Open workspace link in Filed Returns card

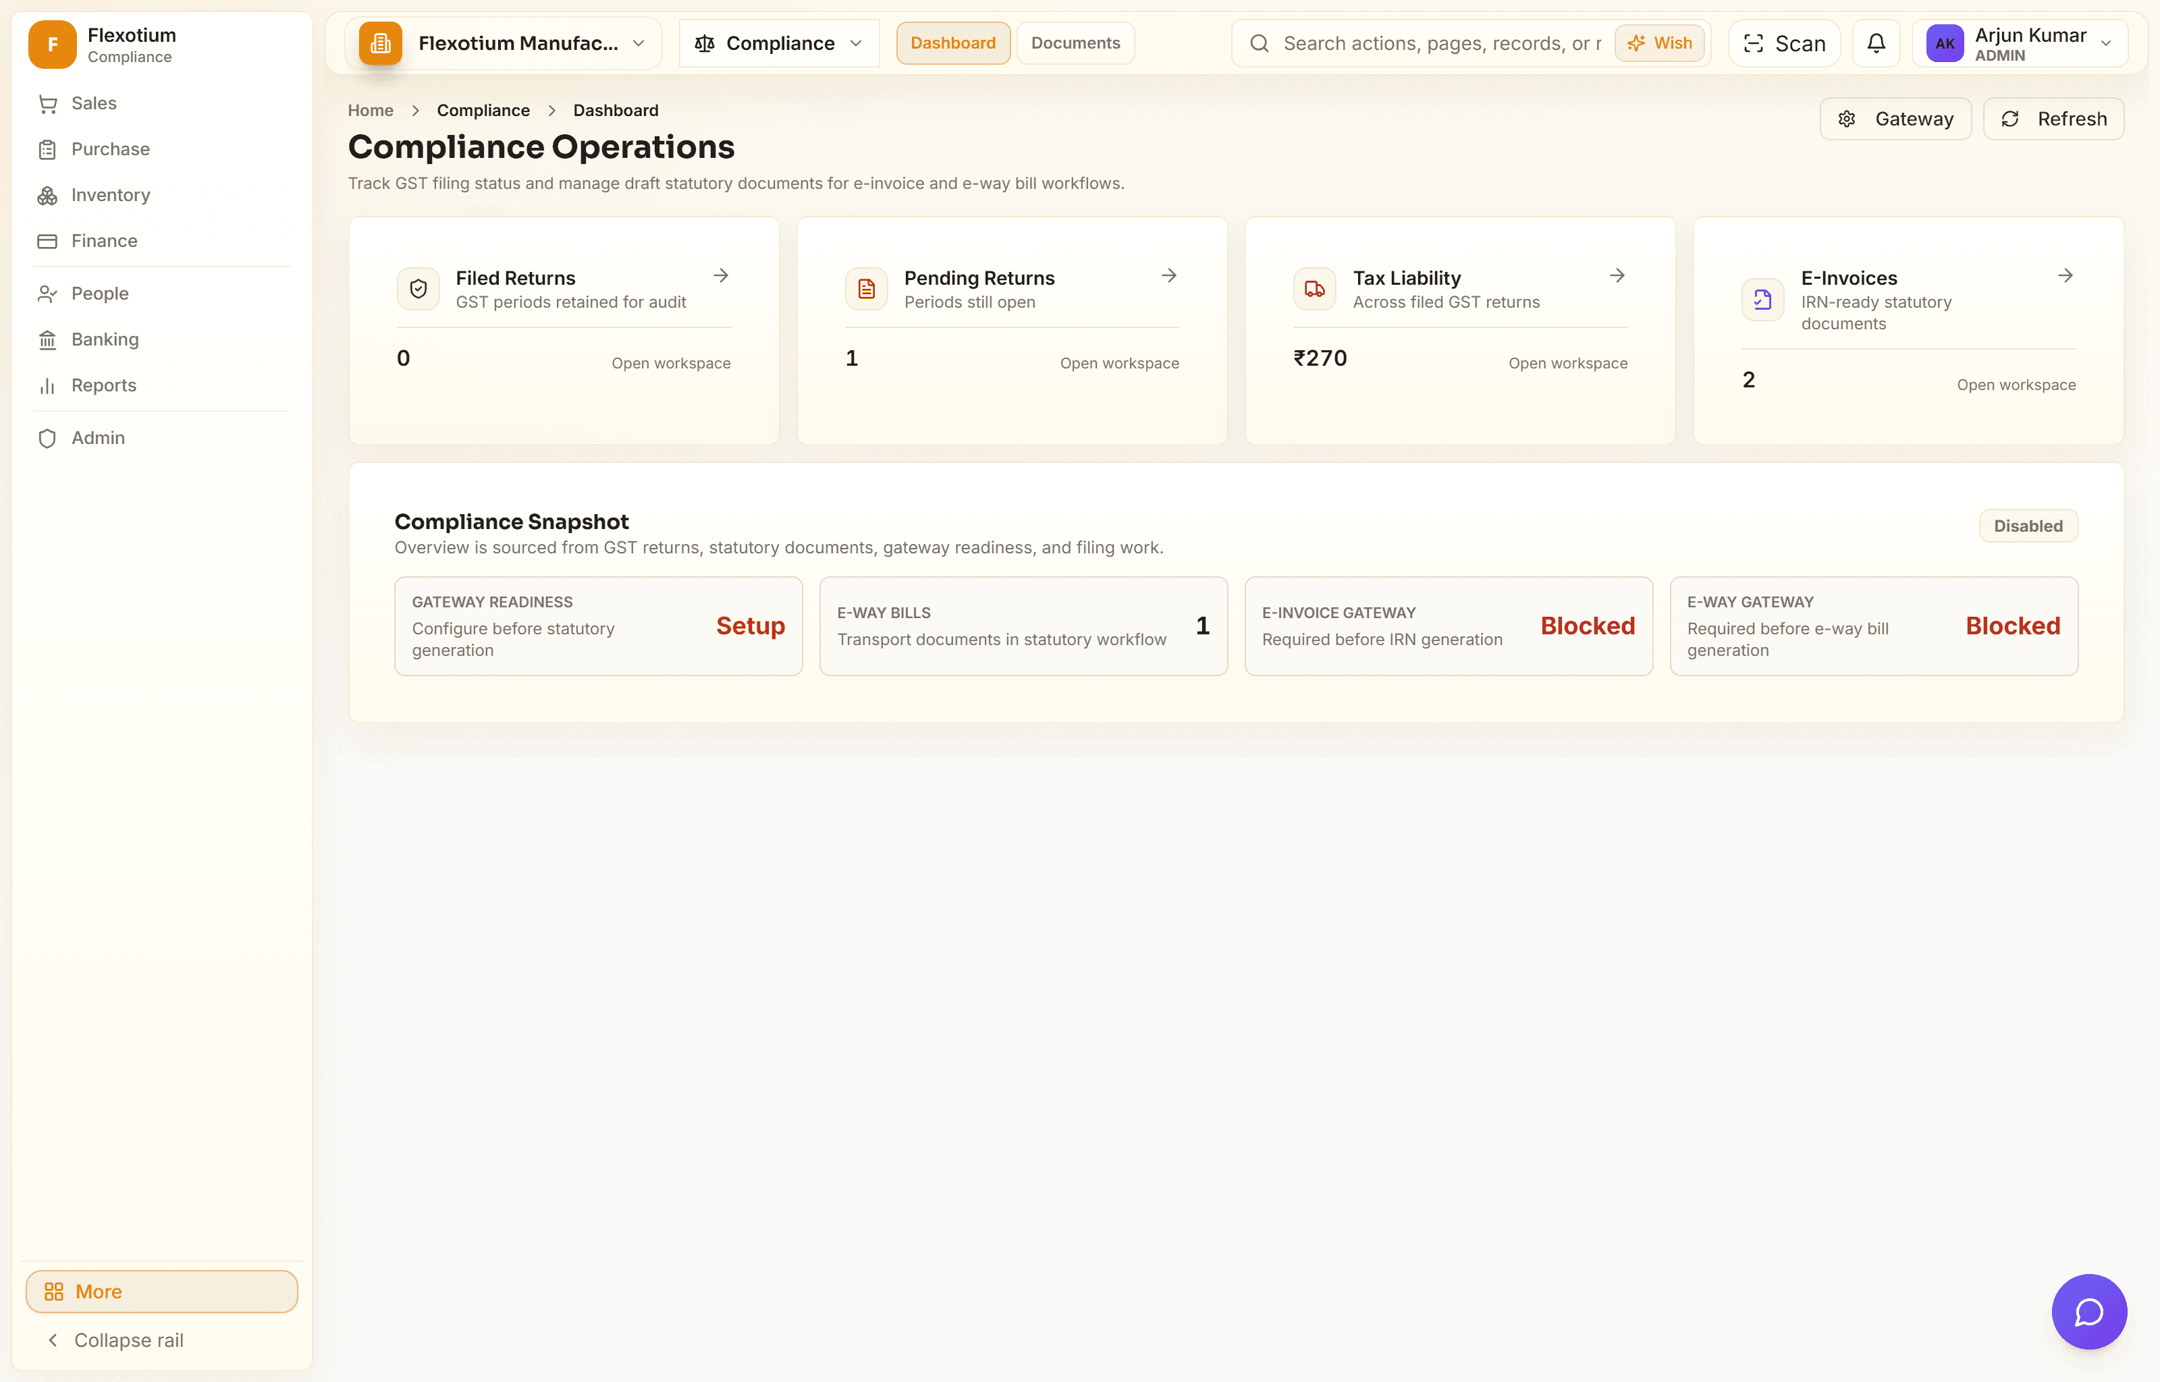[x=671, y=364]
